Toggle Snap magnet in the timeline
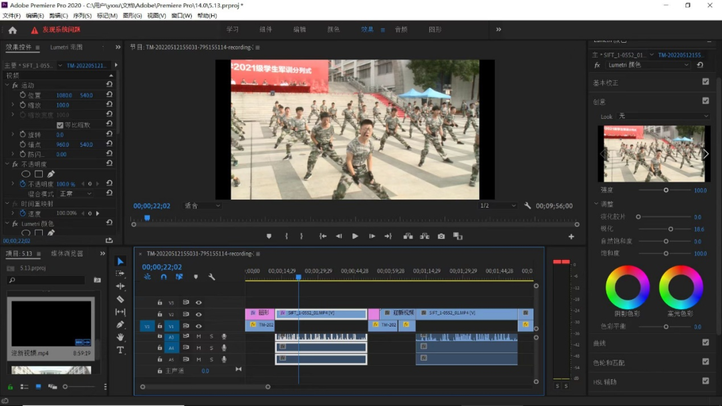Viewport: 722px width, 406px height. (163, 277)
